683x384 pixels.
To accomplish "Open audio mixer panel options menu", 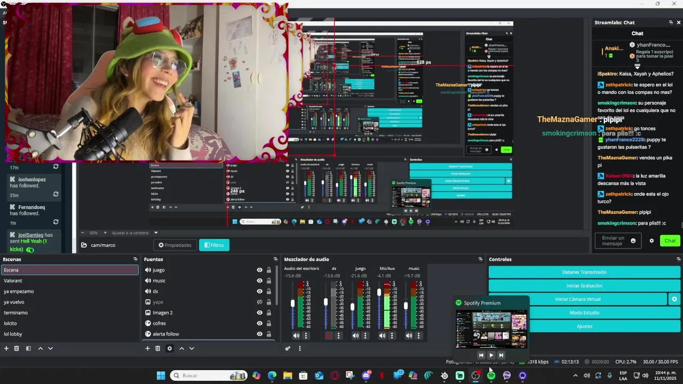I will 300,348.
